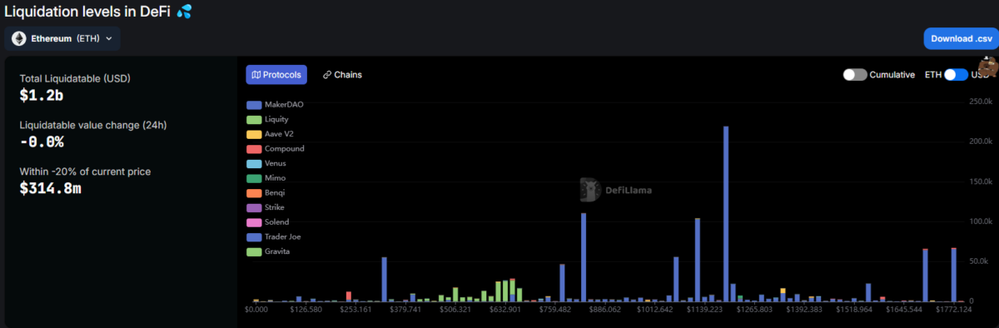999x328 pixels.
Task: Click the link icon on Chains tab
Action: tap(326, 75)
